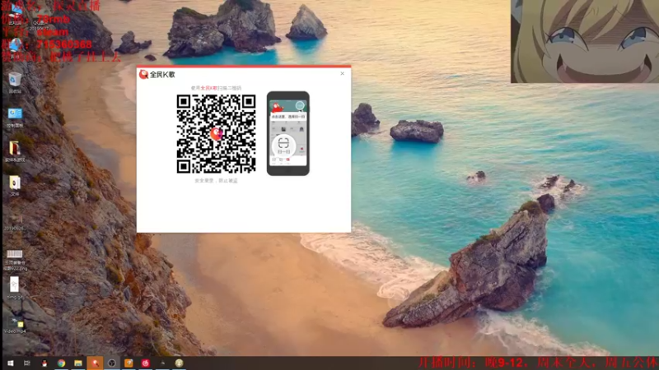659x370 pixels.
Task: Open NetEase Cloud Music from taskbar
Action: coord(146,363)
